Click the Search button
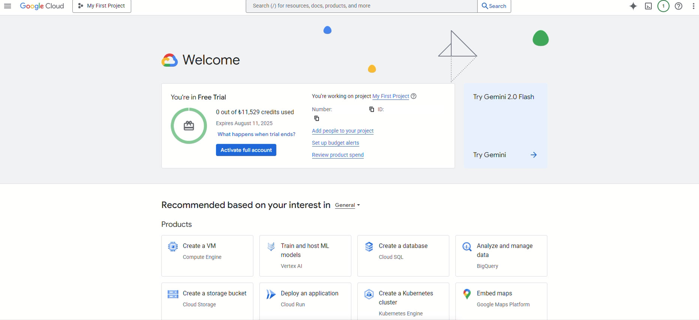The height and width of the screenshot is (320, 699). tap(494, 6)
